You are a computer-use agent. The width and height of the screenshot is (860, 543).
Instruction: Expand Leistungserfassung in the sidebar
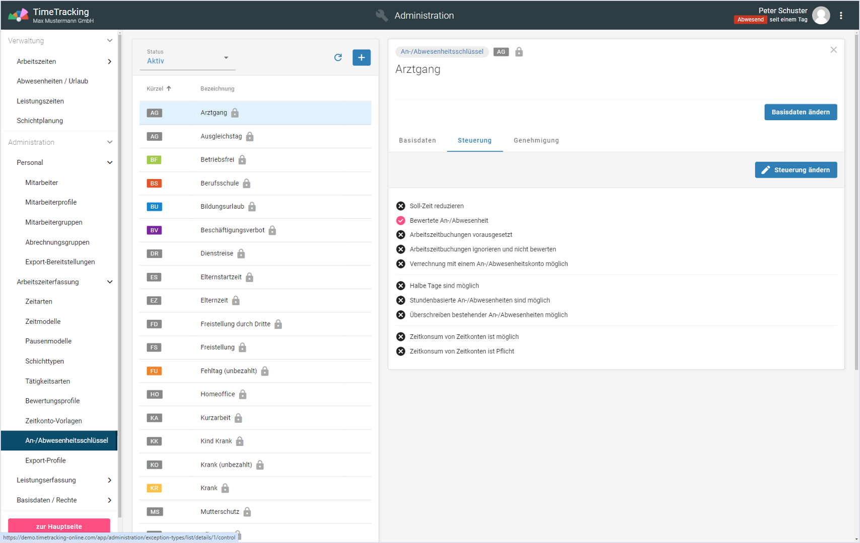(110, 480)
